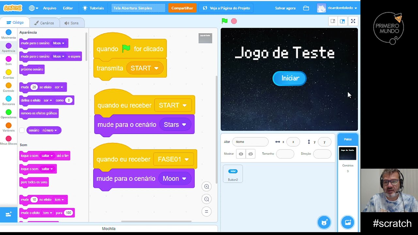Image resolution: width=418 pixels, height=235 pixels.
Task: Click the Iniciar button on stage
Action: coord(290,78)
